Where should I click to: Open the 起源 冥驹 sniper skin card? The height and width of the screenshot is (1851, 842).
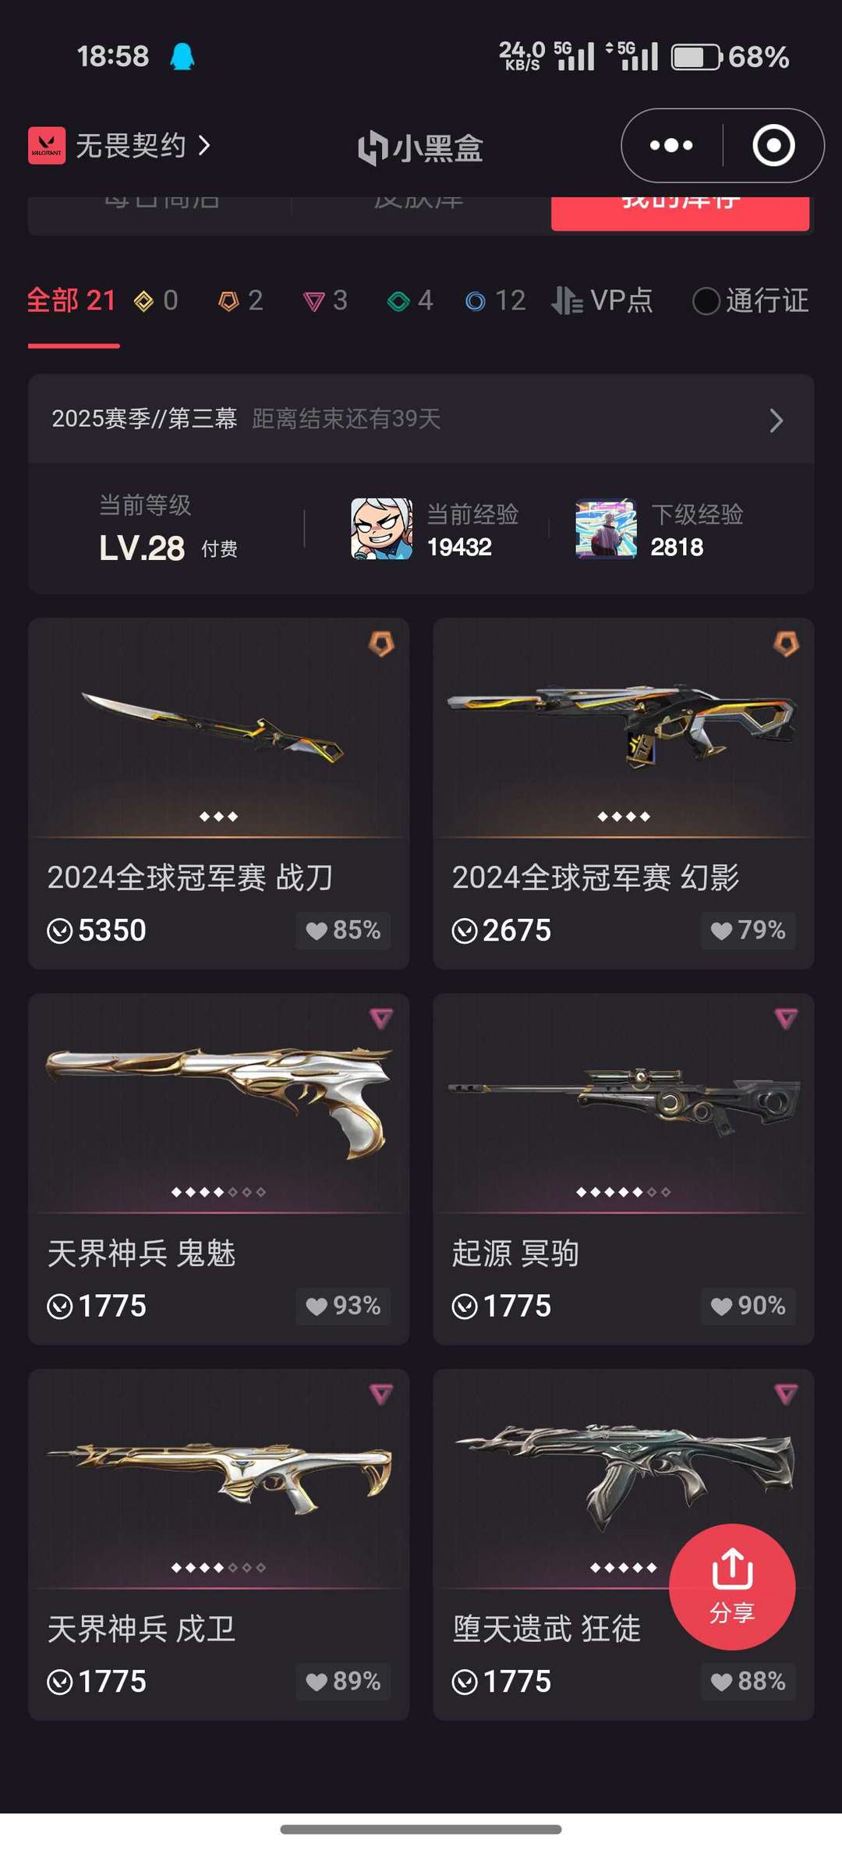[624, 1168]
